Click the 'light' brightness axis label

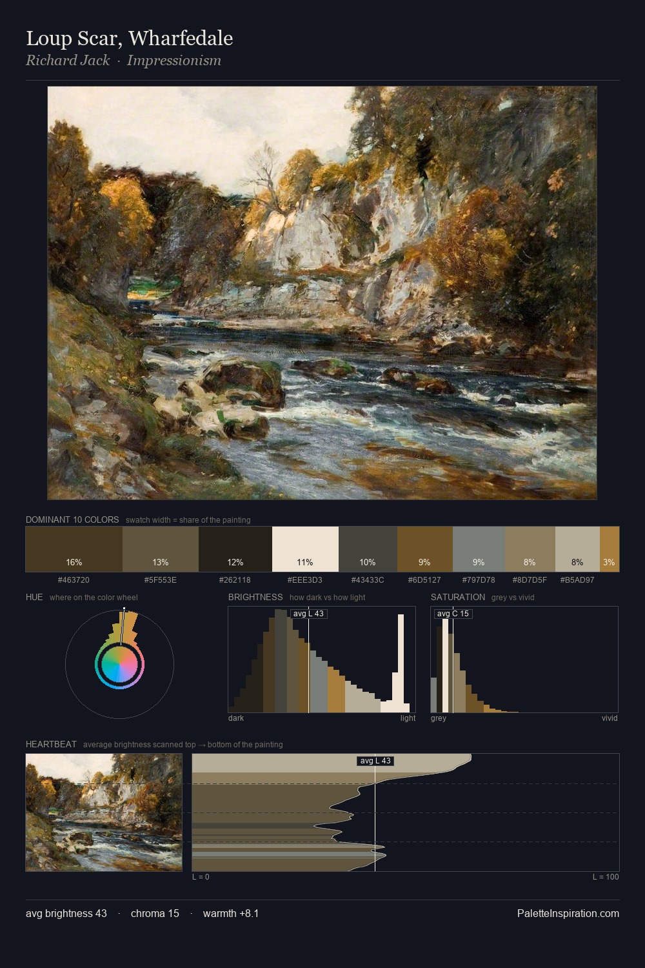point(408,718)
